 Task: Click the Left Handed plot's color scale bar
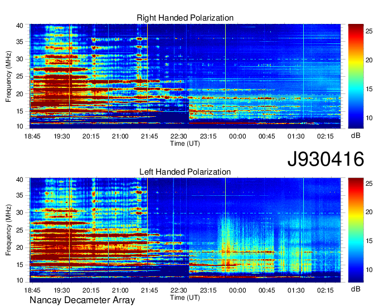(x=356, y=230)
